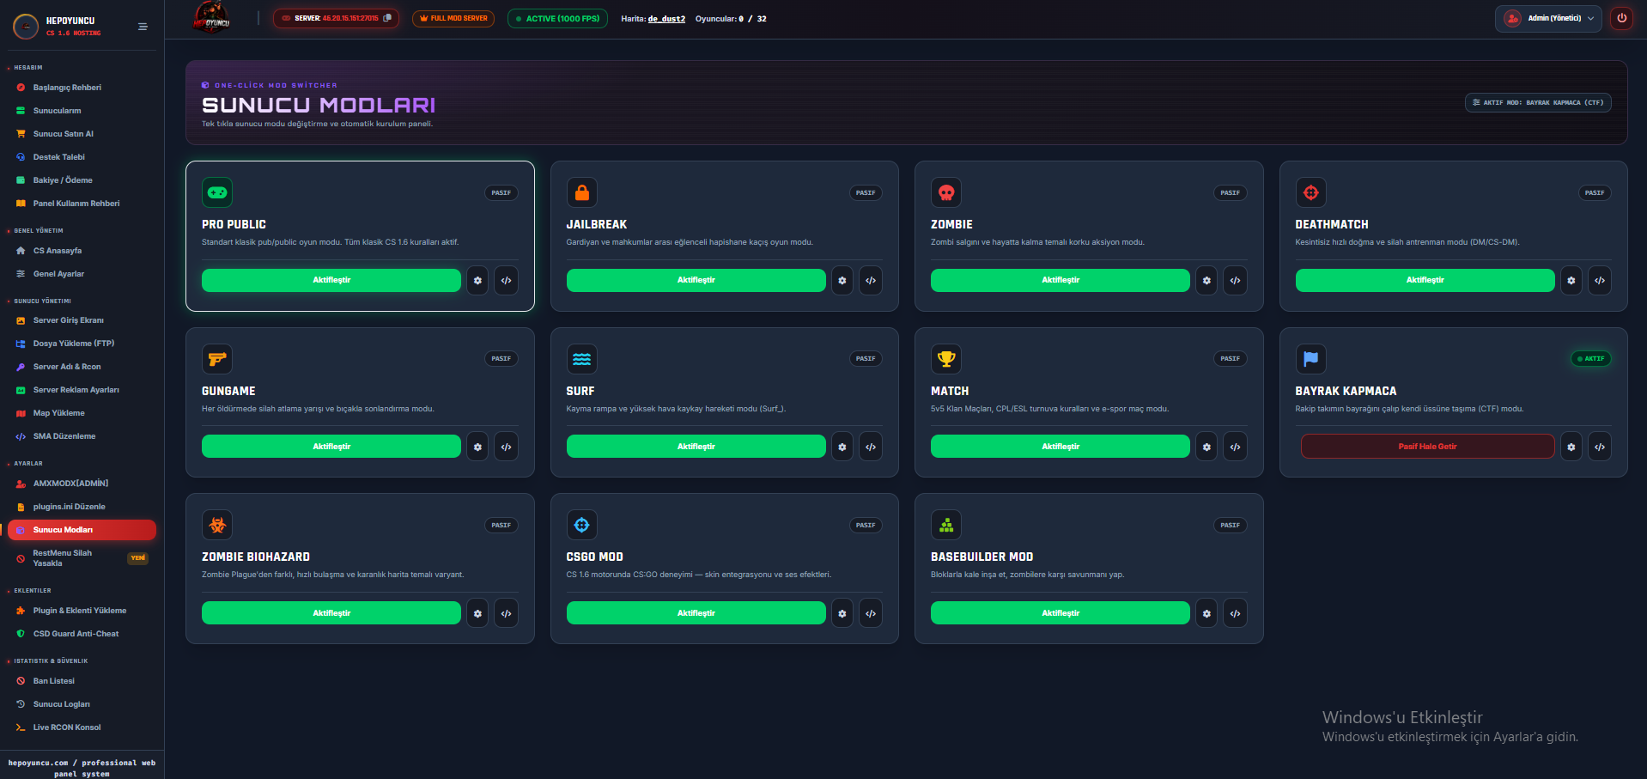This screenshot has width=1647, height=779.
Task: Open settings gear on BAYRAK KAPMACA card
Action: pyautogui.click(x=1571, y=447)
